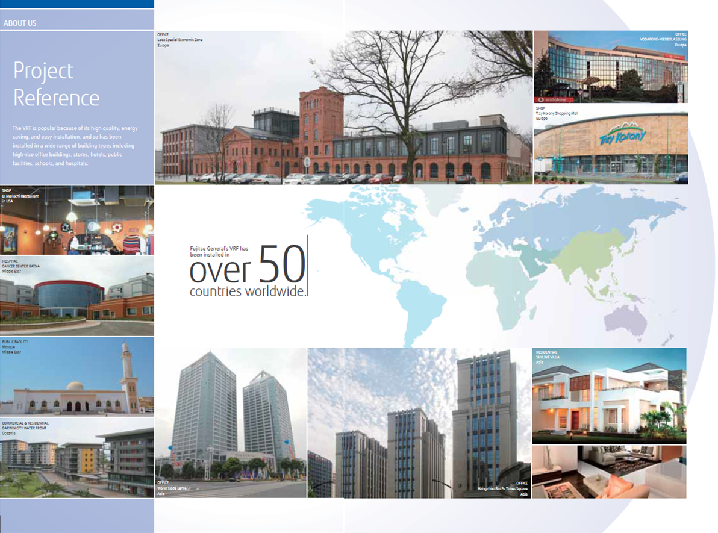Click the Project Reference heading

pos(57,84)
